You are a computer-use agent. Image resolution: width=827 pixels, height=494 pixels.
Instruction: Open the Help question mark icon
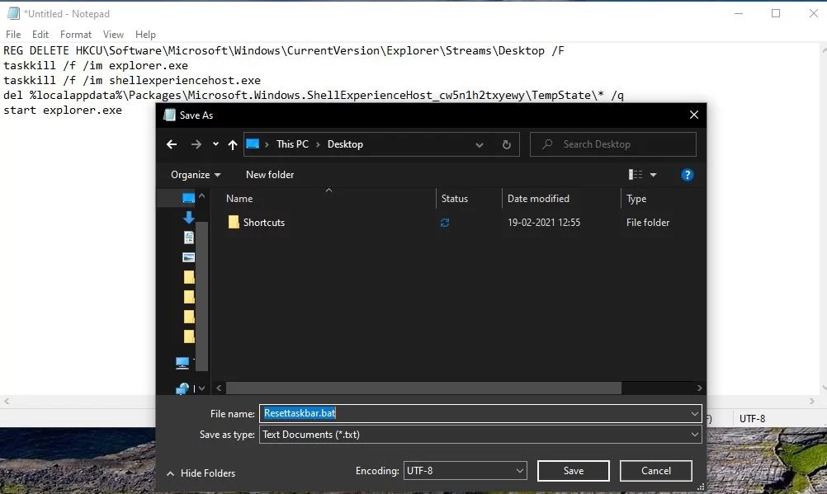point(688,174)
